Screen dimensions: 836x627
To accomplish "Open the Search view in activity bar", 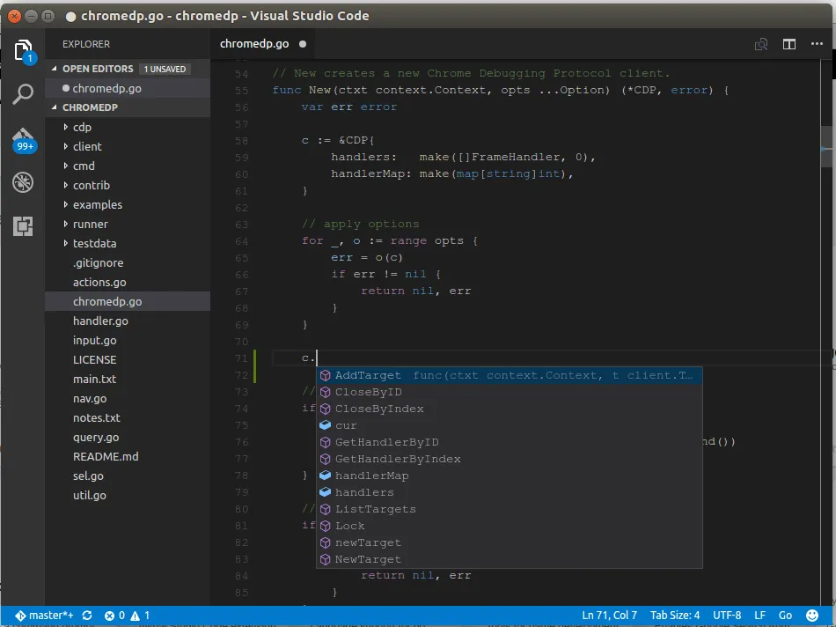I will 24,94.
